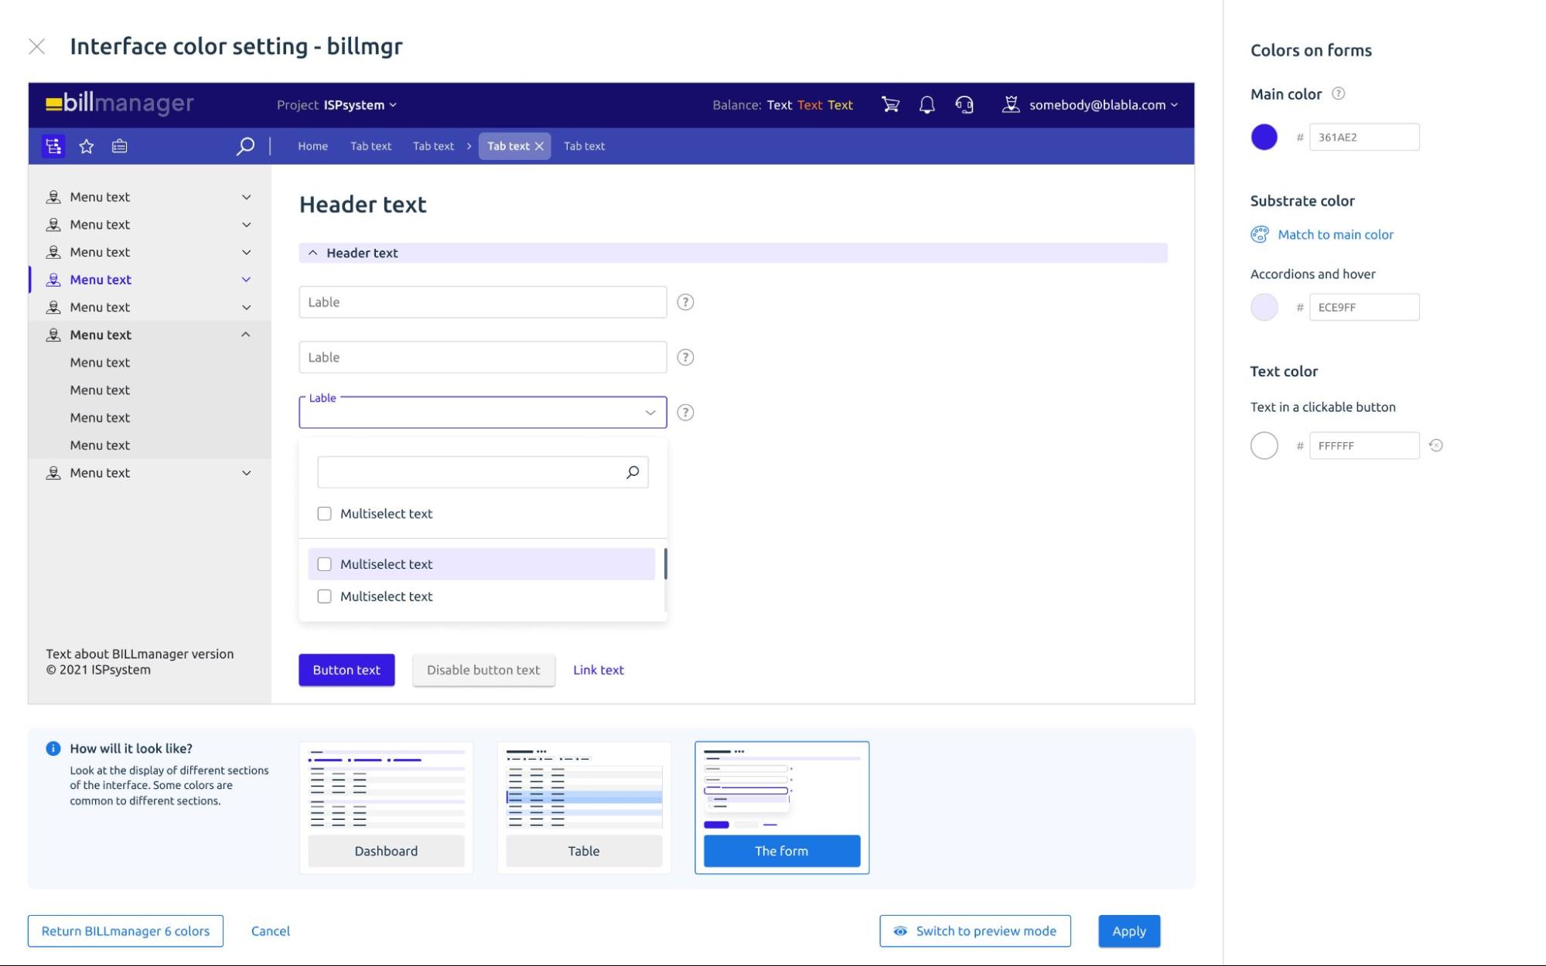This screenshot has width=1546, height=966.
Task: Open the Lable dropdown arrow
Action: point(650,413)
